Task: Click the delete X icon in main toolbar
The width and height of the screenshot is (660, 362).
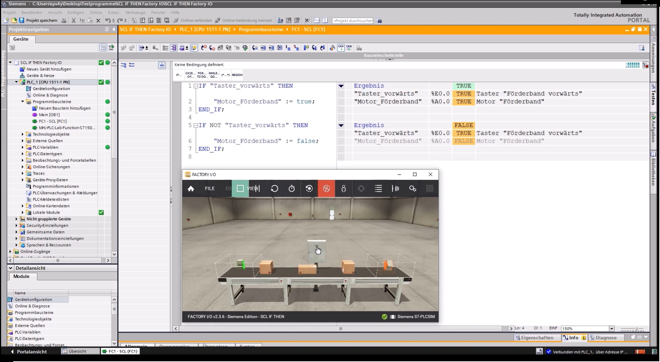Action: click(98, 20)
